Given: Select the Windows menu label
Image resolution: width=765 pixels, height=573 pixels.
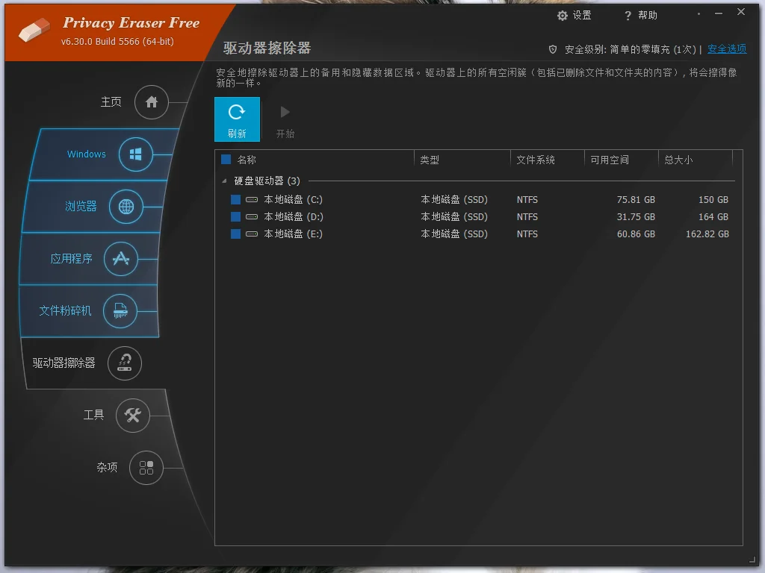Looking at the screenshot, I should [x=87, y=154].
